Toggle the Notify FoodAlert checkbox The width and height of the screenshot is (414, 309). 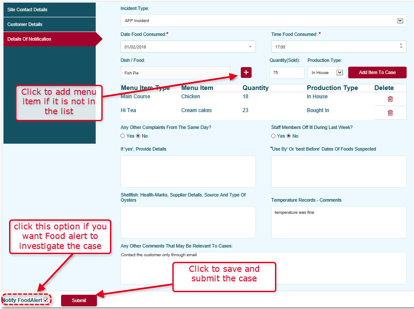click(46, 300)
